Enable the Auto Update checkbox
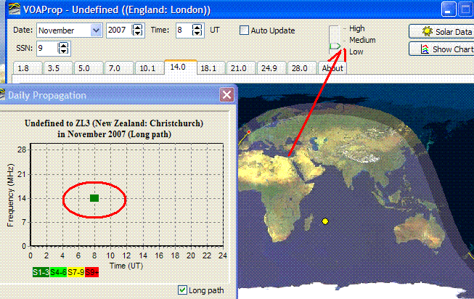 click(x=244, y=30)
